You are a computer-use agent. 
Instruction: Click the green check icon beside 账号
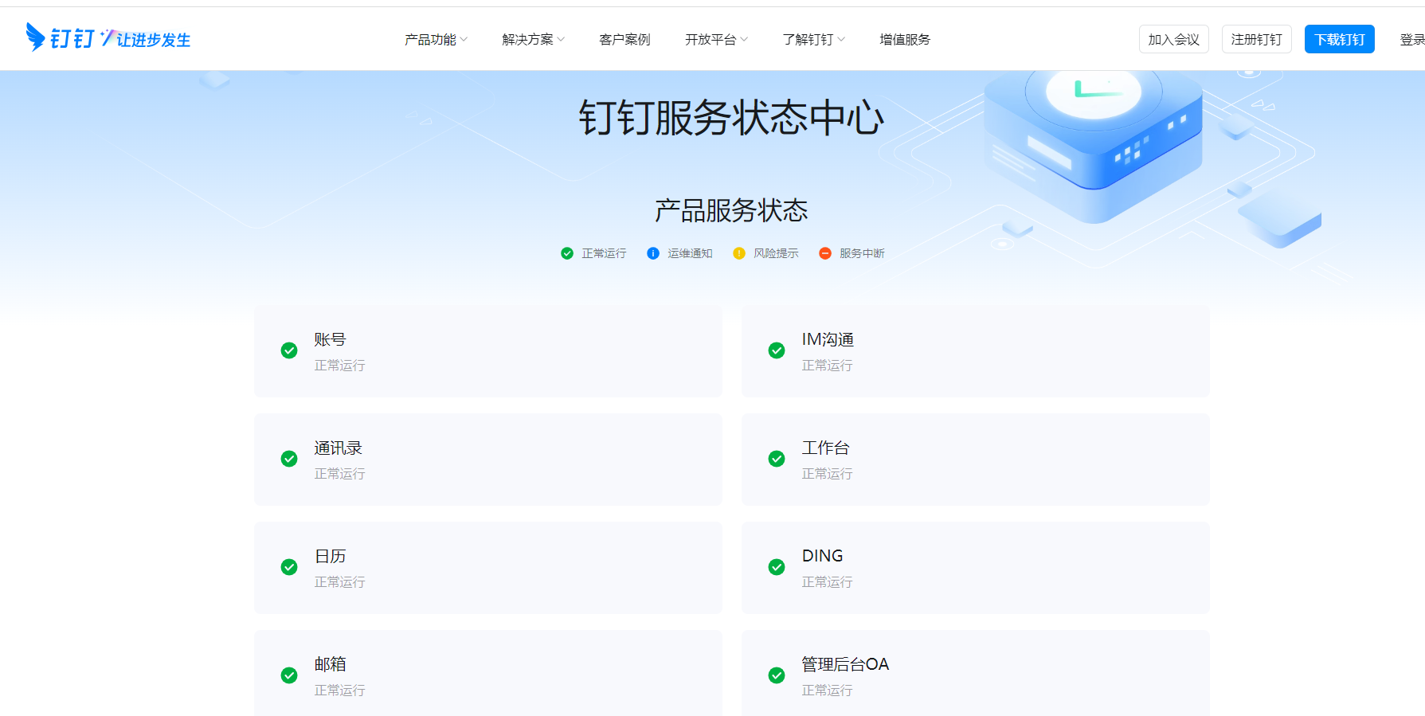point(289,350)
